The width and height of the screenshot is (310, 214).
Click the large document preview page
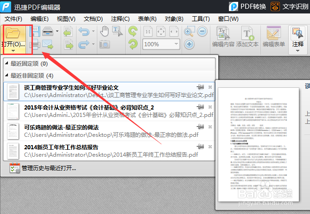[x=259, y=145]
